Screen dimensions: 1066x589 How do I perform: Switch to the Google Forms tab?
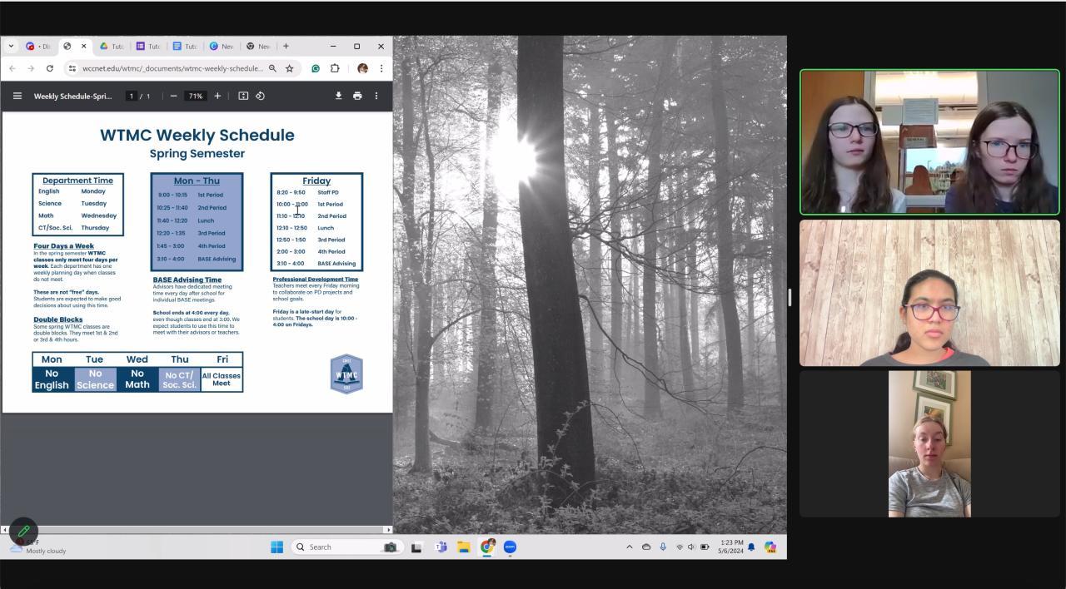tap(148, 46)
